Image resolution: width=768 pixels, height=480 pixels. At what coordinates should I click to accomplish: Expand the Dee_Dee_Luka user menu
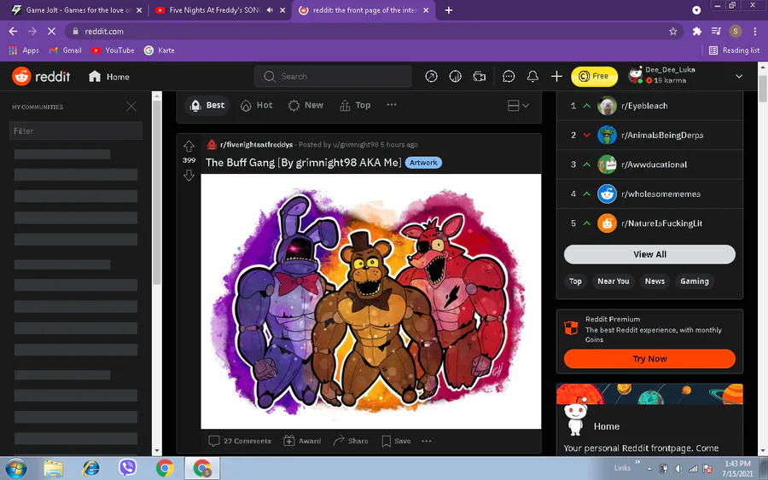[739, 77]
